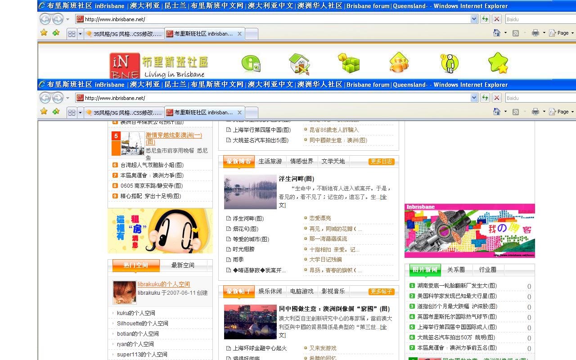
Task: Click the lake scenery blog thumbnail
Action: (250, 192)
